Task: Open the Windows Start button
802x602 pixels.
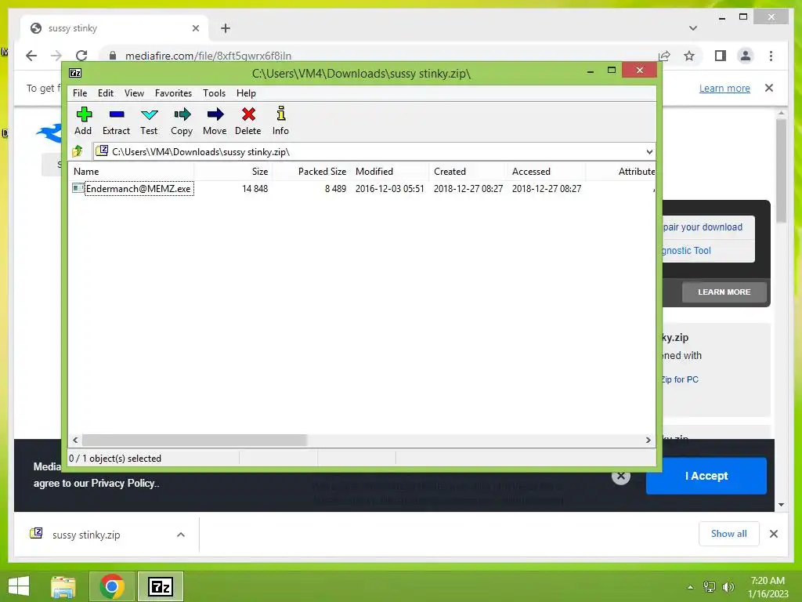Action: pyautogui.click(x=19, y=586)
